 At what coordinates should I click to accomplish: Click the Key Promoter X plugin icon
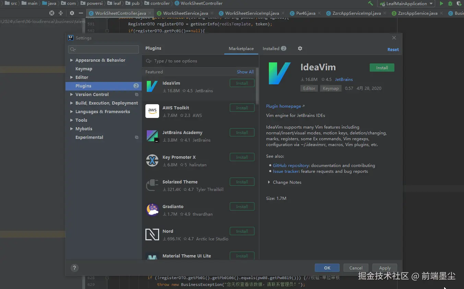point(152,160)
